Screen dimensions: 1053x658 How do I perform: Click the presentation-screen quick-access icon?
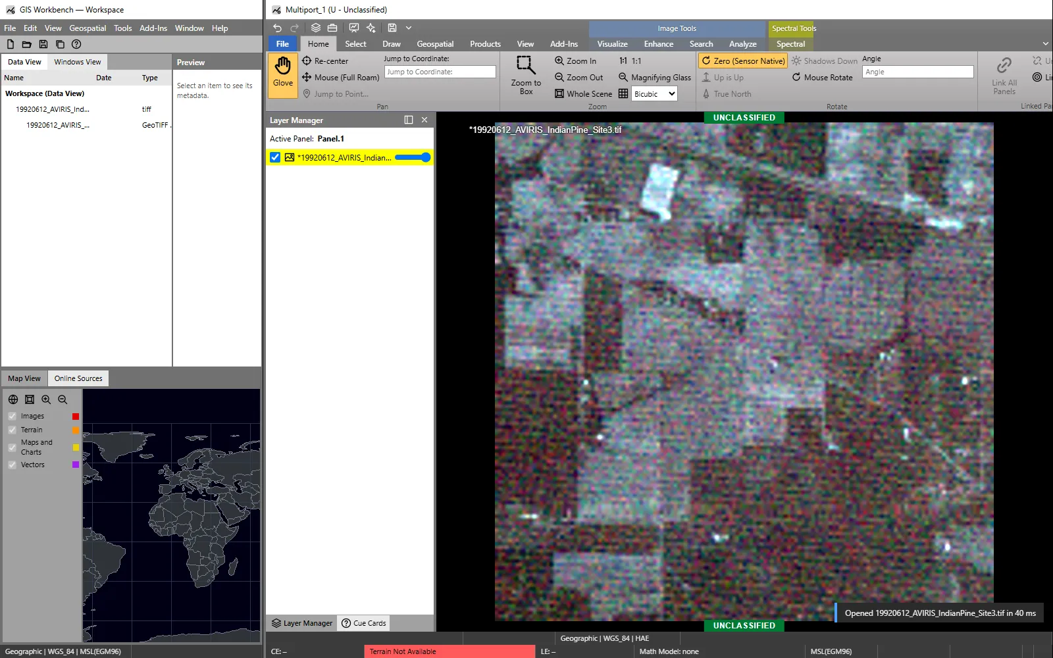point(354,28)
